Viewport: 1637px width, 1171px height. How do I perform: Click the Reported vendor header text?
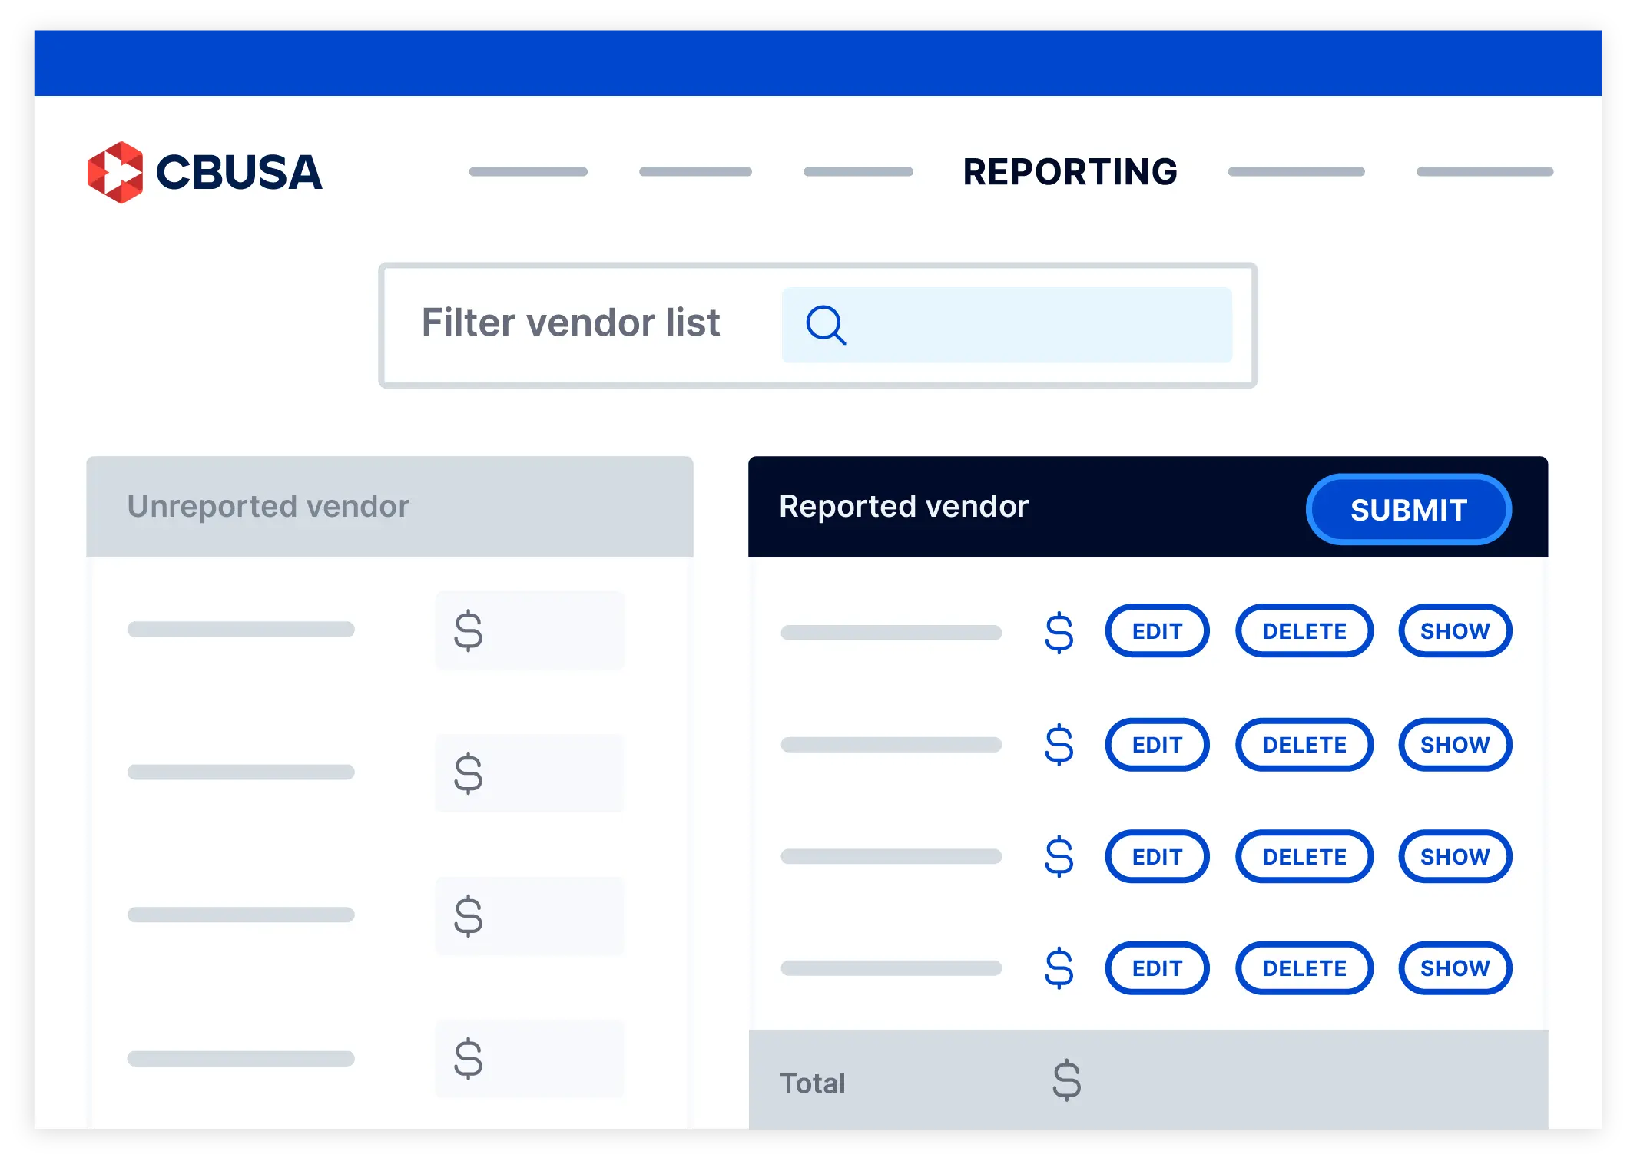[903, 507]
